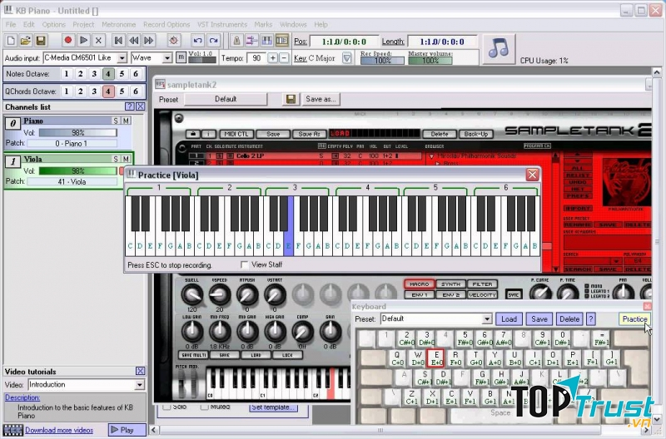Enable the View Staff checkbox
Image resolution: width=666 pixels, height=439 pixels.
(x=244, y=264)
